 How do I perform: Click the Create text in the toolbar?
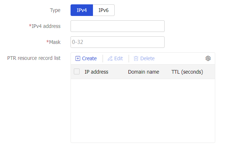click(89, 58)
